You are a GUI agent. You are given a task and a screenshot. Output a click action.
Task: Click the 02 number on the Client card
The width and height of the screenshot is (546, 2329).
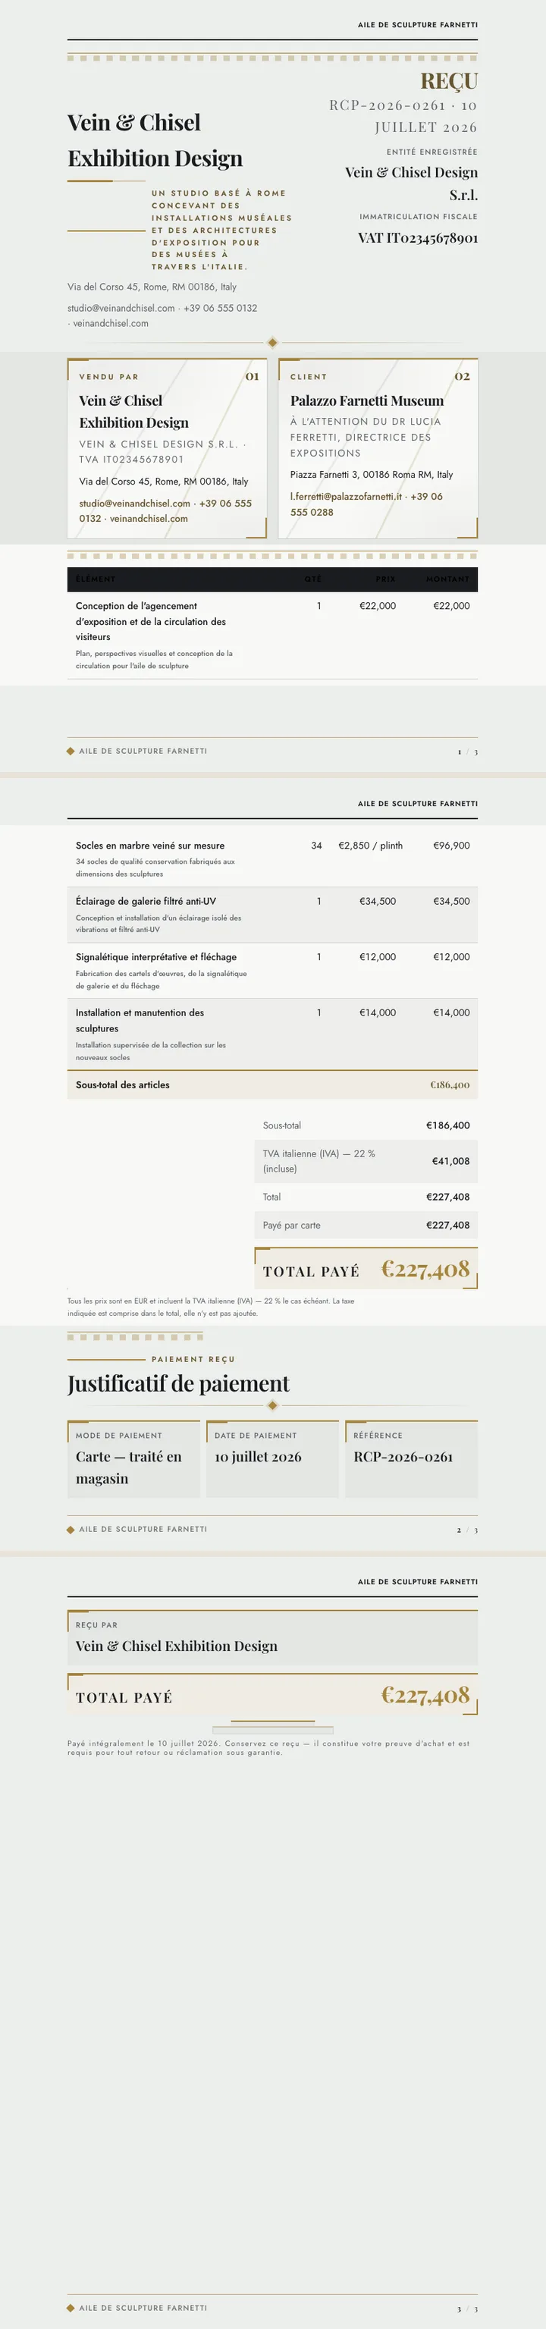coord(462,376)
